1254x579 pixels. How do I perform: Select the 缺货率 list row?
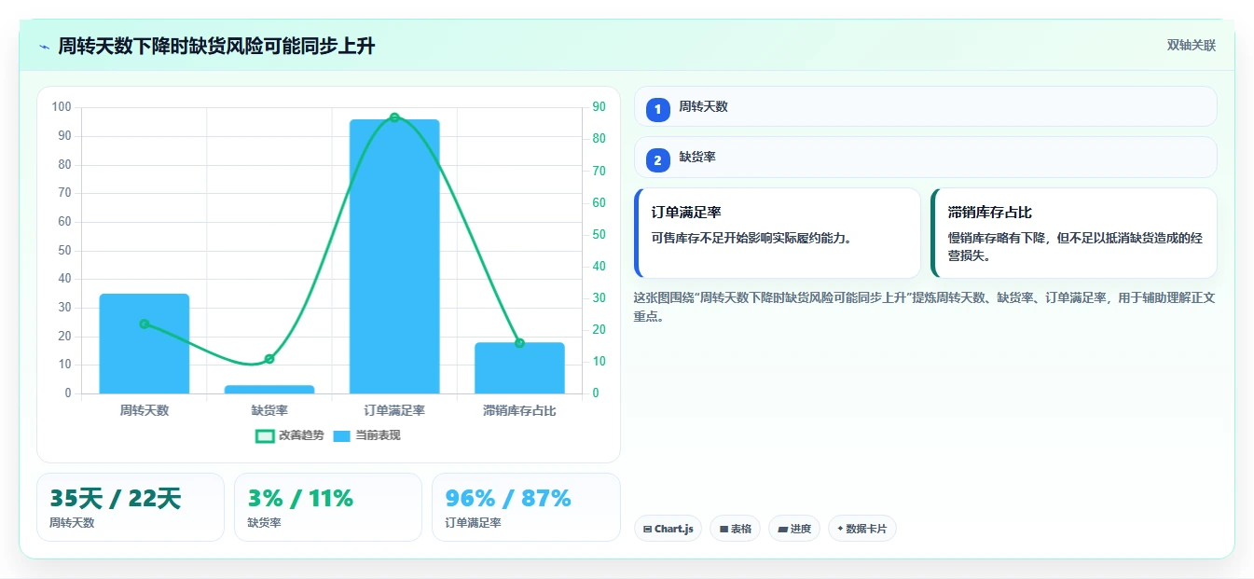pyautogui.click(x=926, y=157)
